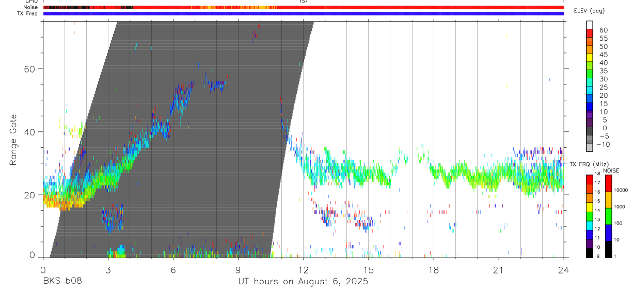
Task: Select the purple TX FRQ swatch between 11 and 10
Action: tap(590, 243)
